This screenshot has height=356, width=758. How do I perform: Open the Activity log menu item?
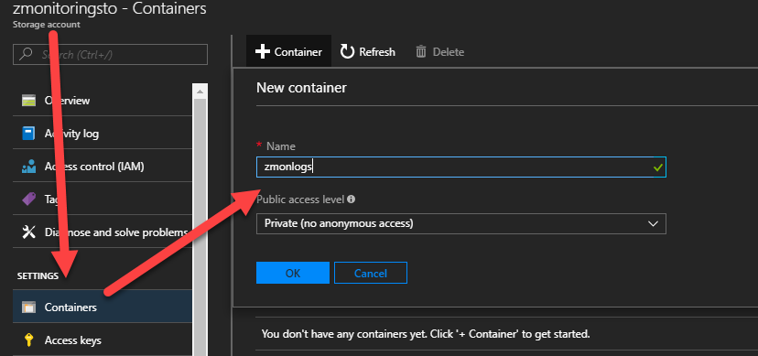pos(102,134)
